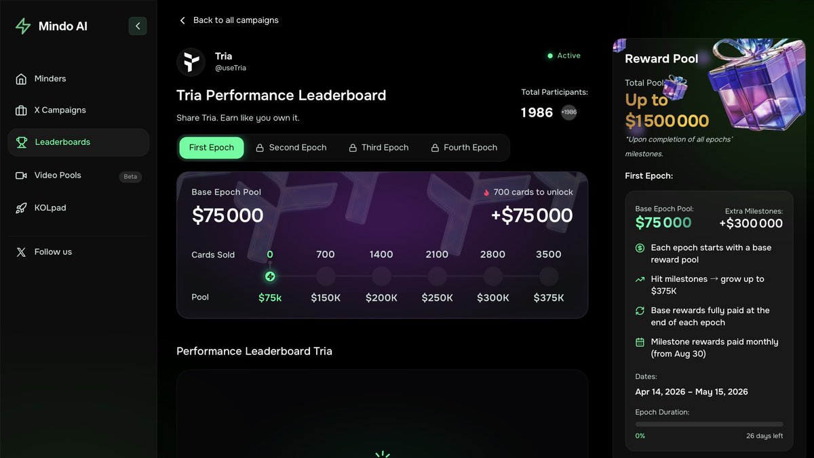
Task: Click the 3500 cards milestone node
Action: [549, 276]
